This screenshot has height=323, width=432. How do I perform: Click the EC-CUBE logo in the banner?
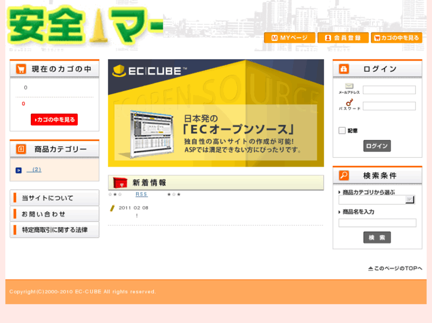click(150, 71)
